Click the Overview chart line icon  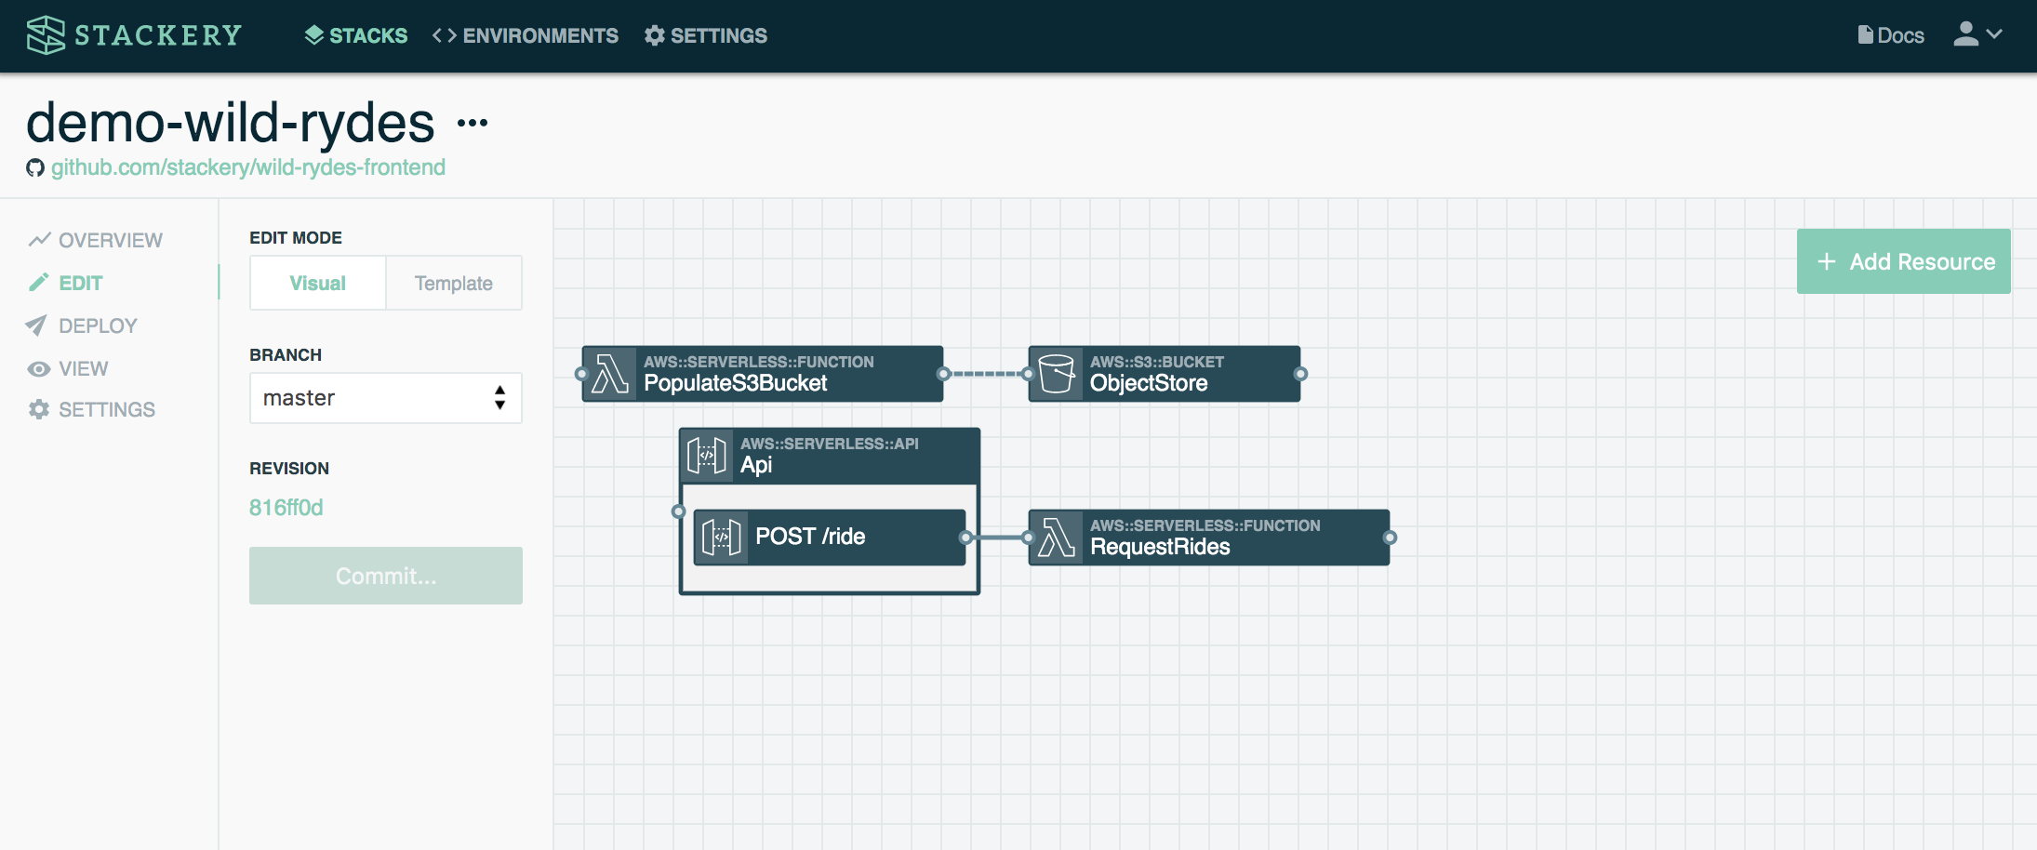(x=39, y=240)
